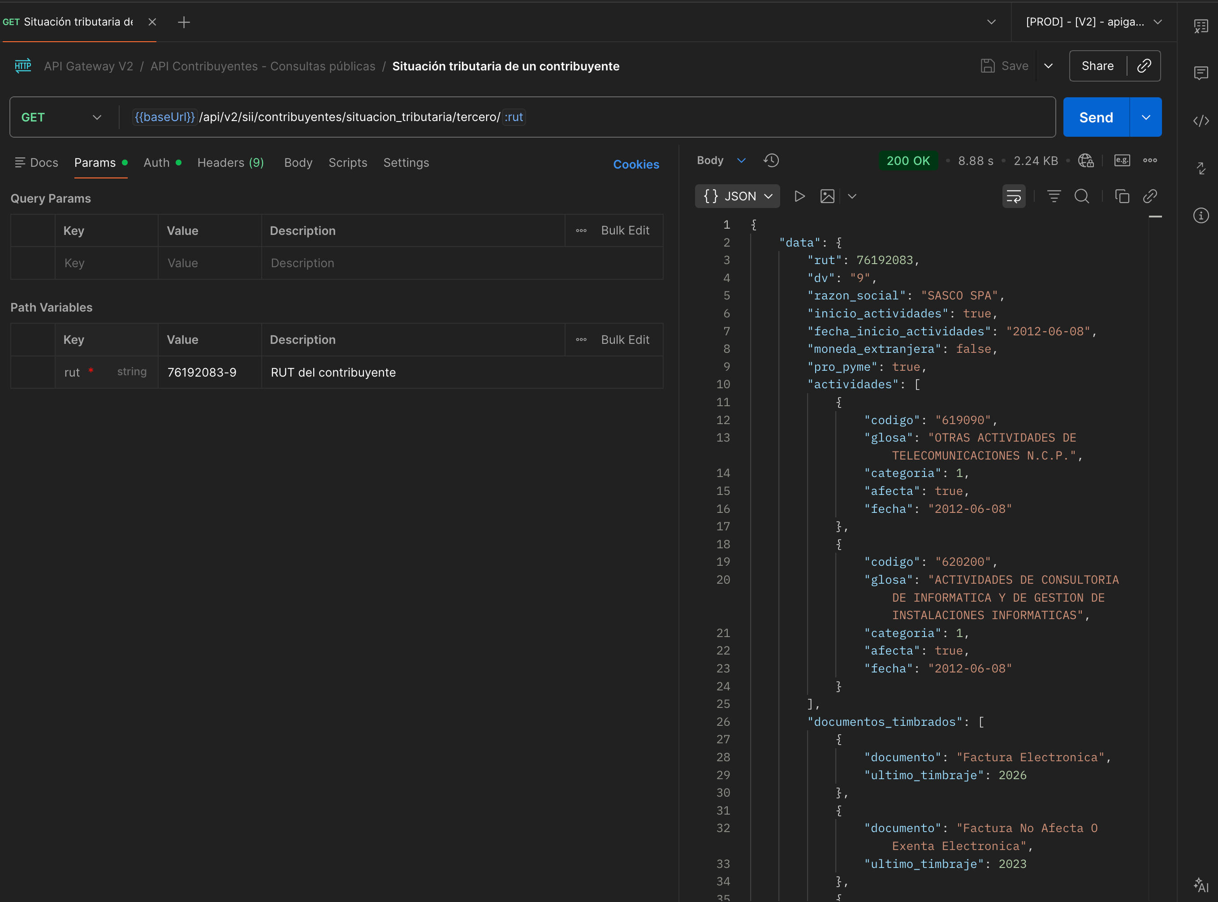This screenshot has height=902, width=1218.
Task: Click the visualize image icon in response toolbar
Action: (827, 196)
